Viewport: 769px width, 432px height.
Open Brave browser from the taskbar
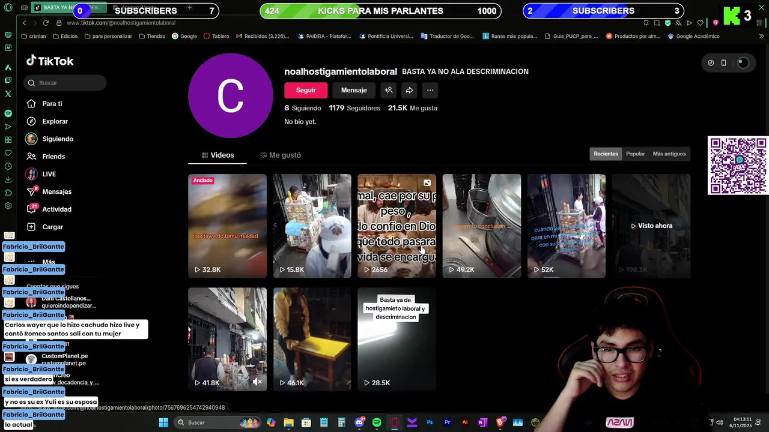click(x=500, y=422)
